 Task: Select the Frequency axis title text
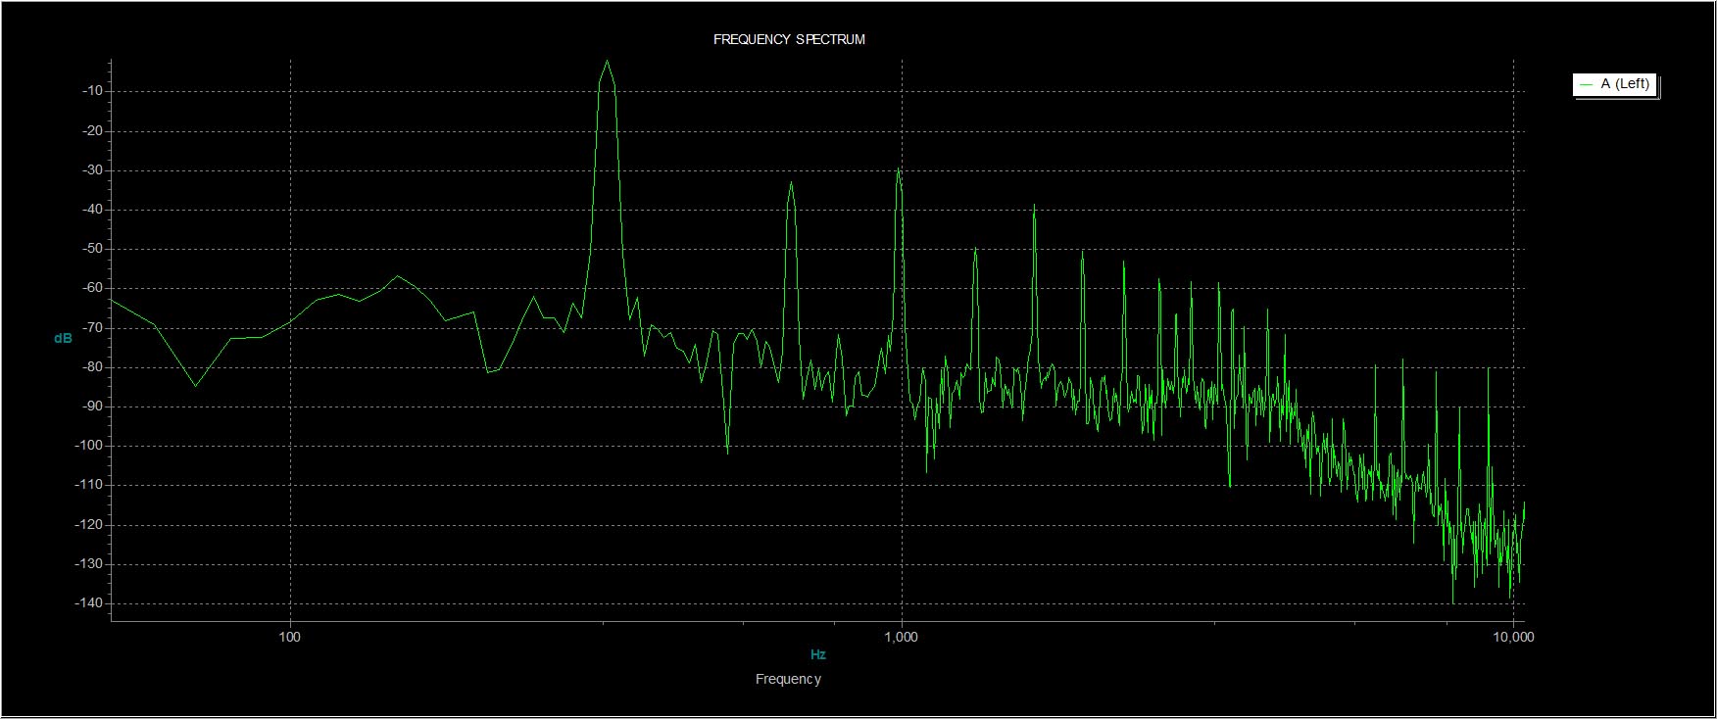(788, 679)
